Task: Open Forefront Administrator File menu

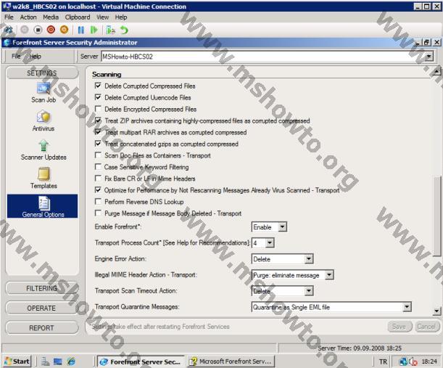Action: 16,57
